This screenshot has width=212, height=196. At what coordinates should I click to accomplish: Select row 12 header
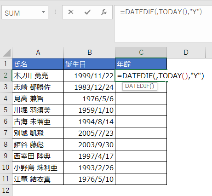(x=6, y=190)
